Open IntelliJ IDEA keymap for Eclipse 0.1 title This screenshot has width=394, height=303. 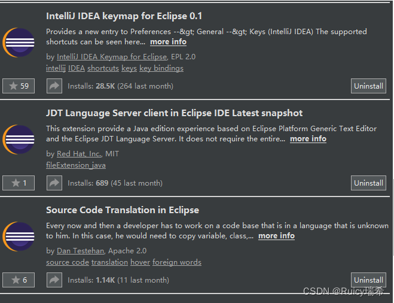pyautogui.click(x=124, y=16)
